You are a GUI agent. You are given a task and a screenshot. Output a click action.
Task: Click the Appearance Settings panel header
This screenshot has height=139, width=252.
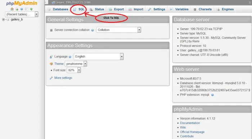(x=108, y=45)
